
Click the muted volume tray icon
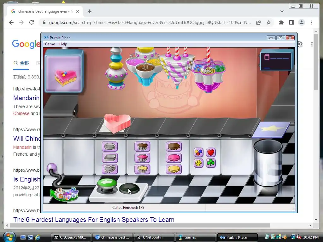coord(298,237)
